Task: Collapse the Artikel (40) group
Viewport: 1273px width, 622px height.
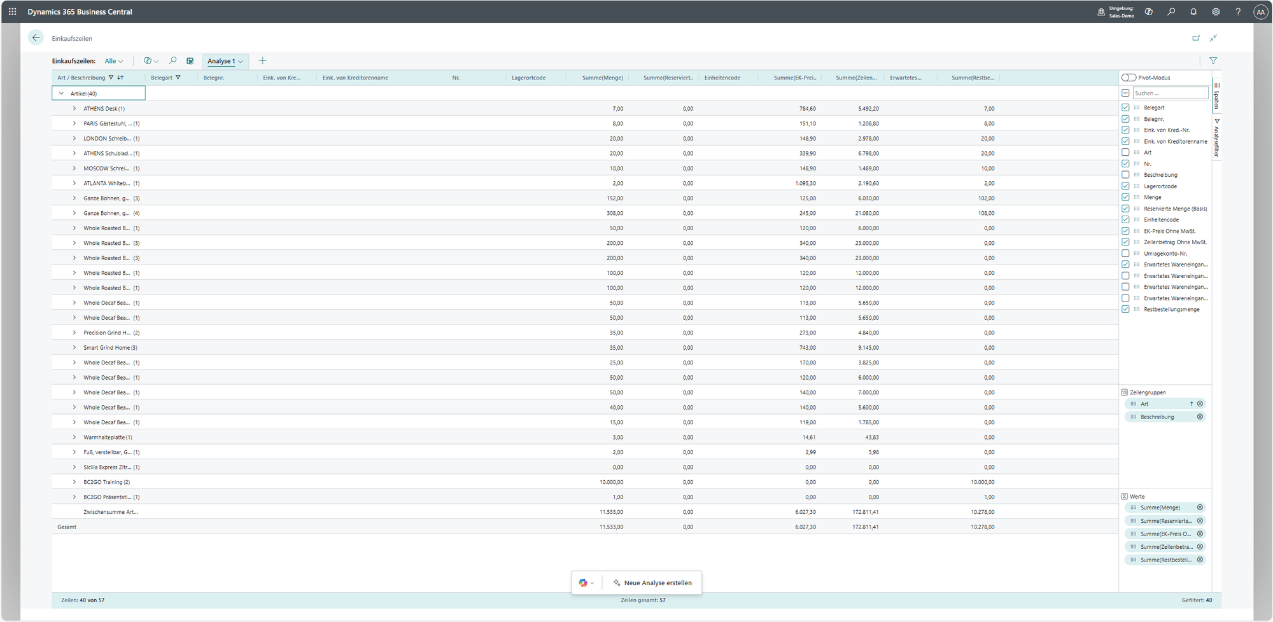Action: [x=61, y=93]
